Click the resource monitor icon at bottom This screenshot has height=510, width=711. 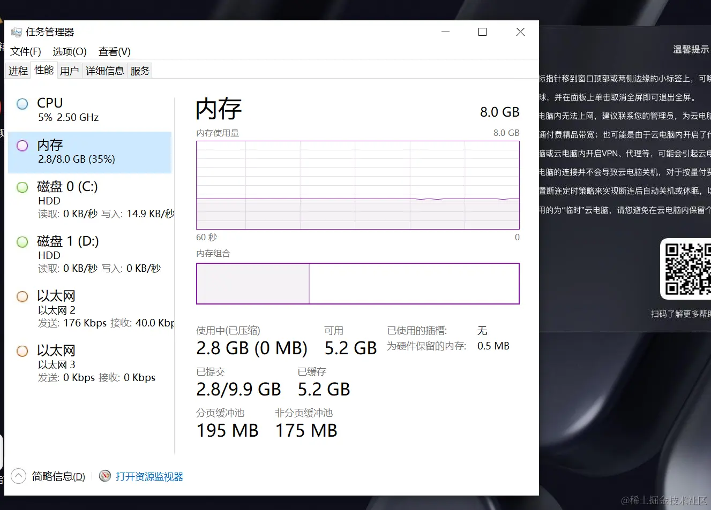coord(106,476)
